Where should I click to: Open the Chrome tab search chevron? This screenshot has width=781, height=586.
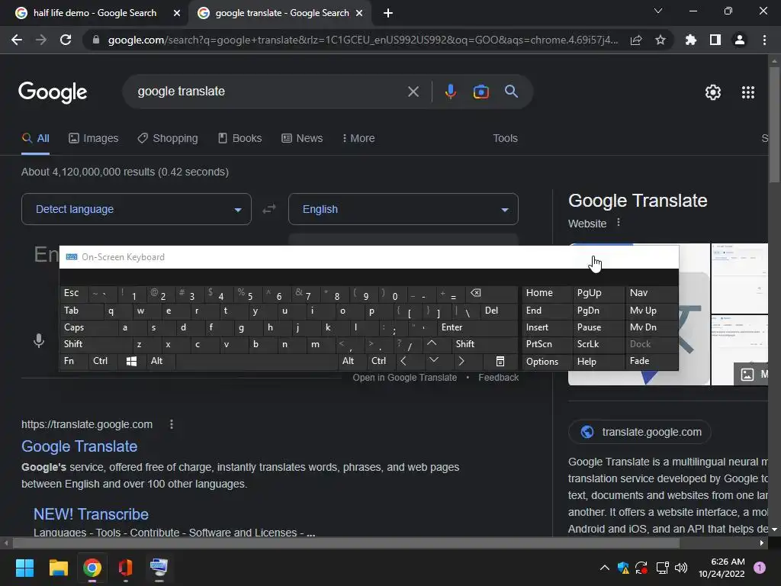(x=658, y=11)
